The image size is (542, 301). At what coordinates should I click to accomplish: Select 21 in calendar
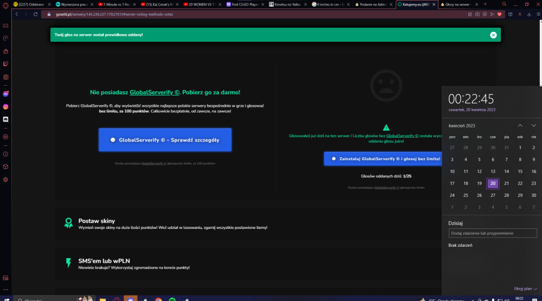click(506, 183)
